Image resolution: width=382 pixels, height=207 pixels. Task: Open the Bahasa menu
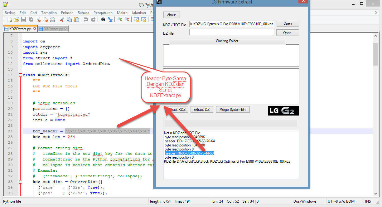click(83, 13)
